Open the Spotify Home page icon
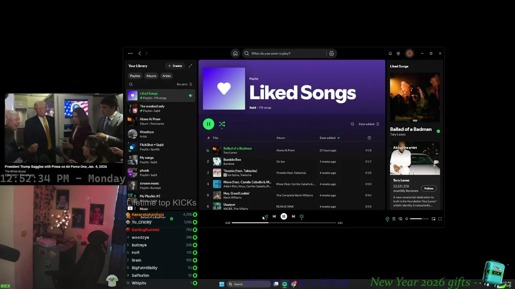Screen dimensions: 515x289 tap(235, 53)
